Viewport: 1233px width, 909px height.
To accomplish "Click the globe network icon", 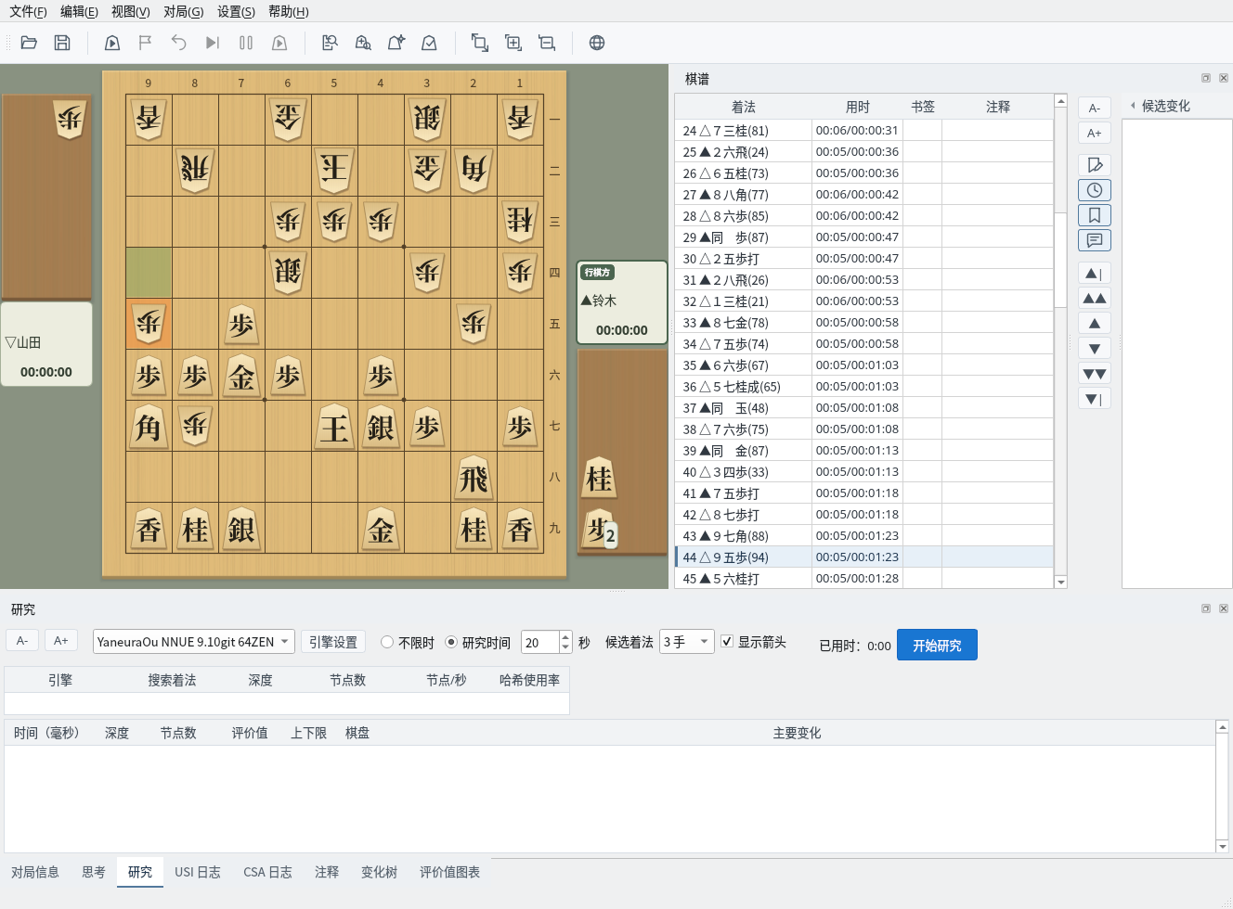I will click(597, 43).
